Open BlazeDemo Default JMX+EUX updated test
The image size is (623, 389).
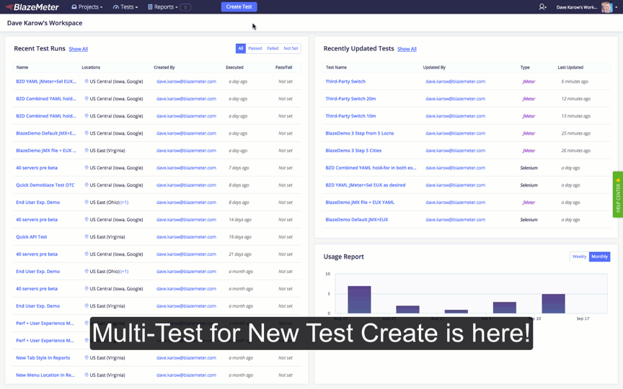[357, 220]
